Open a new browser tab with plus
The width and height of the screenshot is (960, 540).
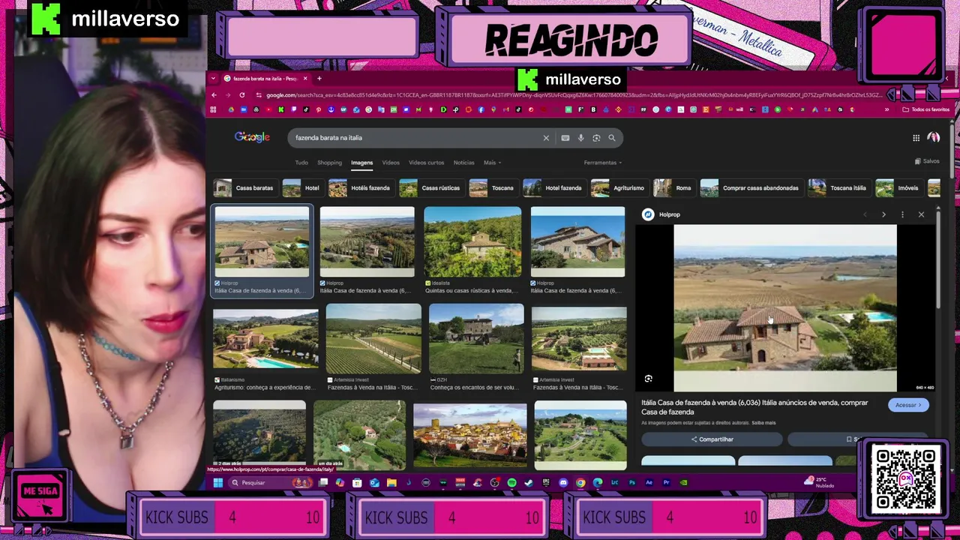(x=319, y=79)
